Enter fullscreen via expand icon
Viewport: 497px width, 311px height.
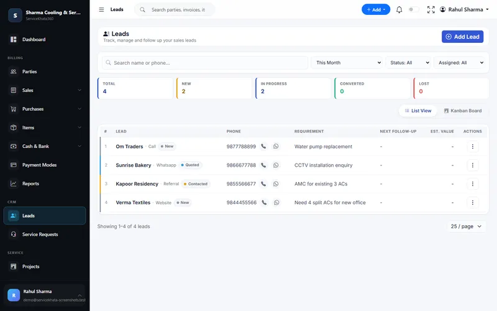(x=431, y=9)
